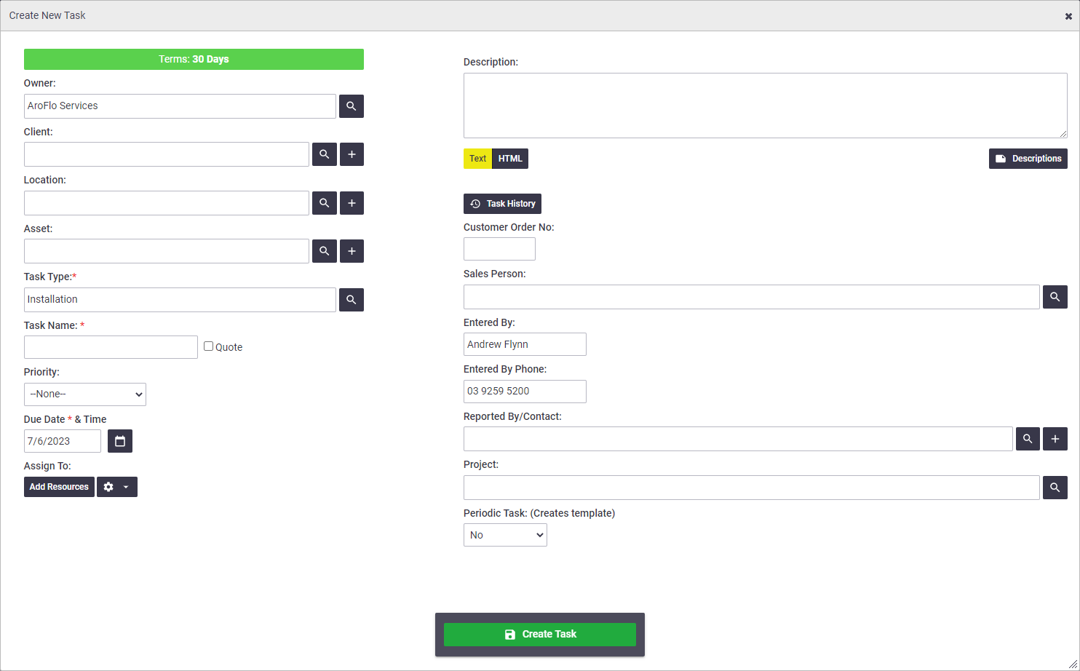Image resolution: width=1080 pixels, height=671 pixels.
Task: Focus the Customer Order No field
Action: point(499,249)
